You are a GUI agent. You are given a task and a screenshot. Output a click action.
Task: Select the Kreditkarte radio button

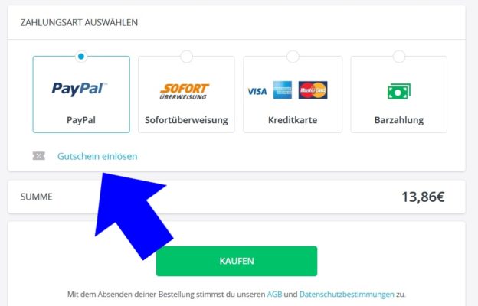click(x=293, y=57)
